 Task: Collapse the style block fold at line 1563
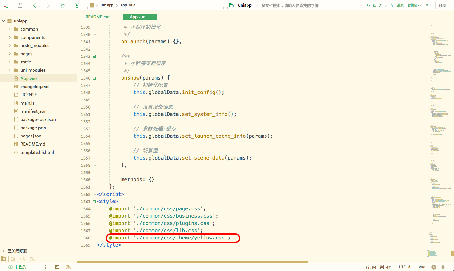coord(94,202)
